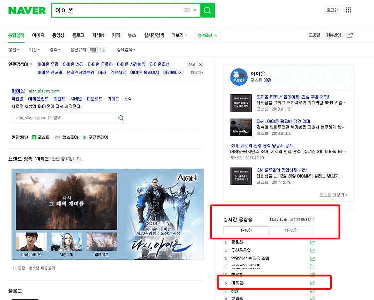Screen dimensions: 374x300
Task: Click trending keyword 두산중공업
Action: point(241,250)
